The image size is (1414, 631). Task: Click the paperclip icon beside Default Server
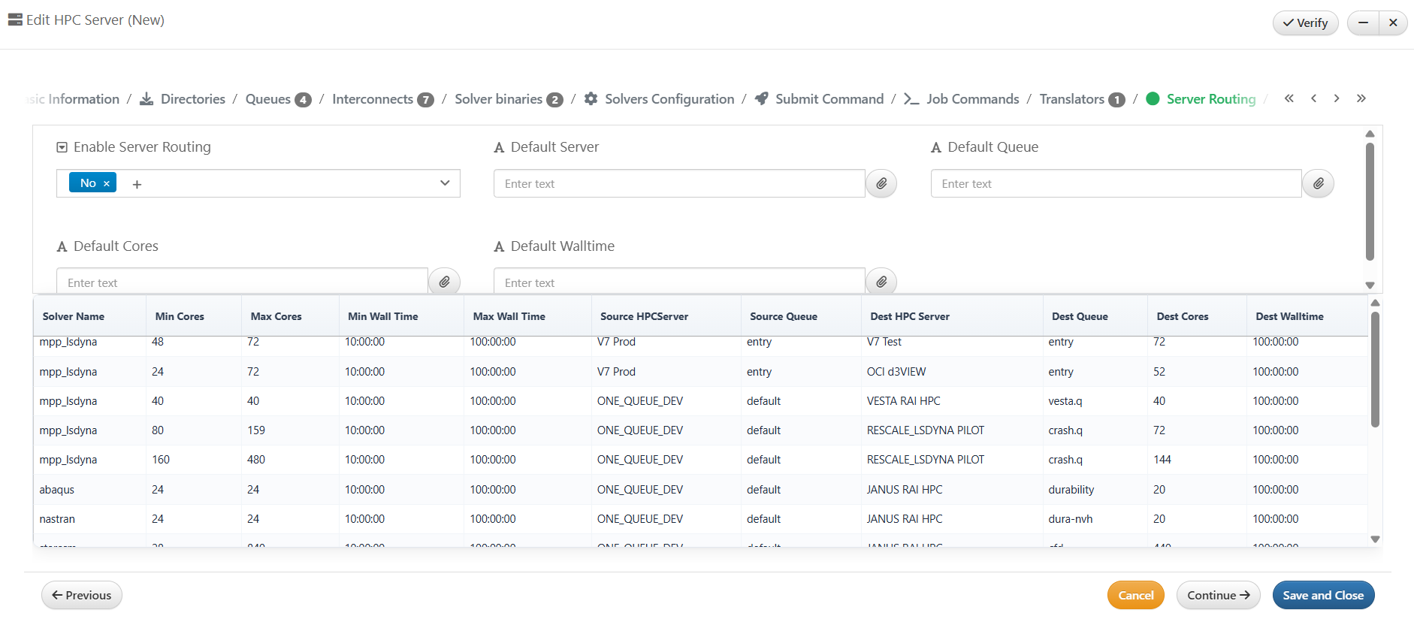(881, 183)
